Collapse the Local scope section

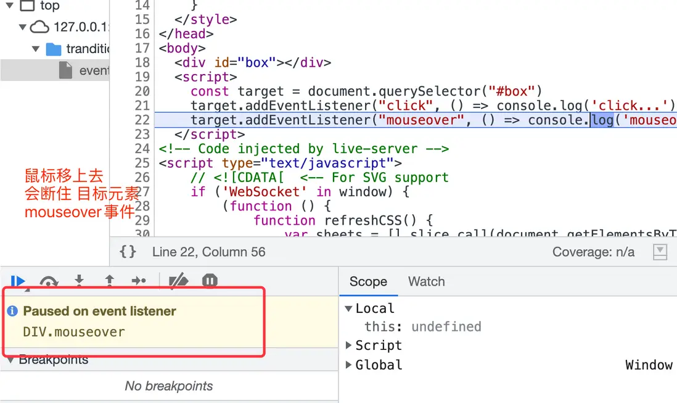click(348, 309)
